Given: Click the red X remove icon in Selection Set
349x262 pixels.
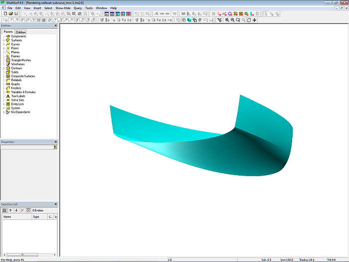Looking at the screenshot, I should tap(22, 211).
